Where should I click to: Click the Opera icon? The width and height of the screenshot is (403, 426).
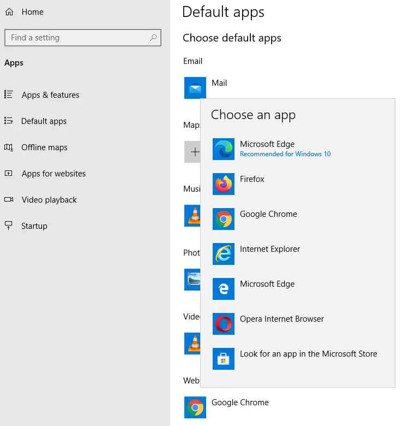[x=224, y=324]
